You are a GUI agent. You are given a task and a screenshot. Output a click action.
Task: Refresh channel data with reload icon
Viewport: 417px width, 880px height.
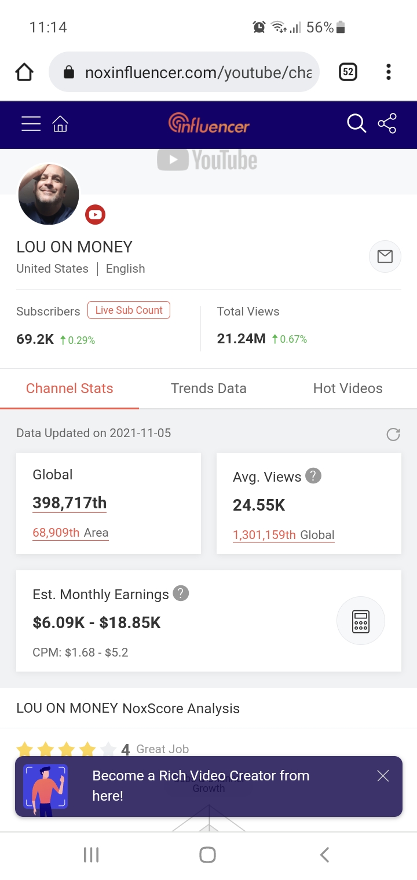393,434
